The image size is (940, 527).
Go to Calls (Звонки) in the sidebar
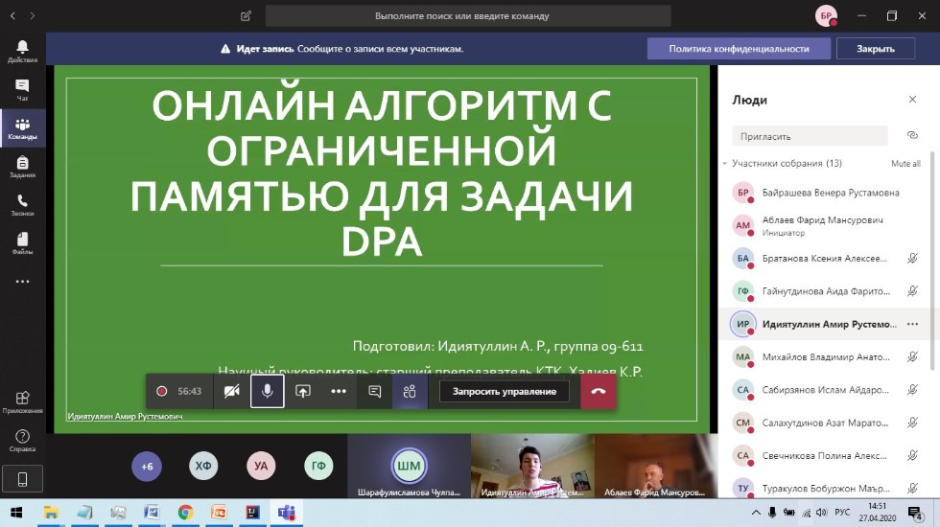(22, 204)
